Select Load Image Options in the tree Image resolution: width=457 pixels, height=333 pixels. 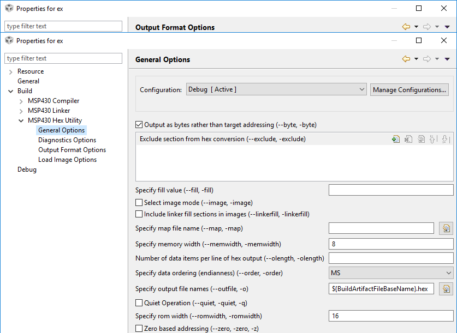click(x=67, y=160)
